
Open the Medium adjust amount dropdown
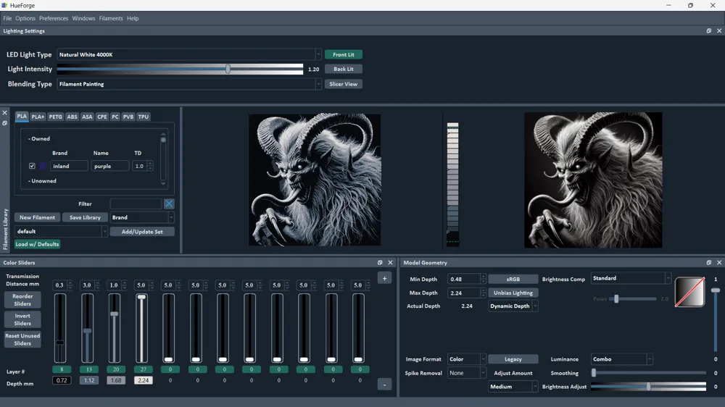(x=513, y=387)
